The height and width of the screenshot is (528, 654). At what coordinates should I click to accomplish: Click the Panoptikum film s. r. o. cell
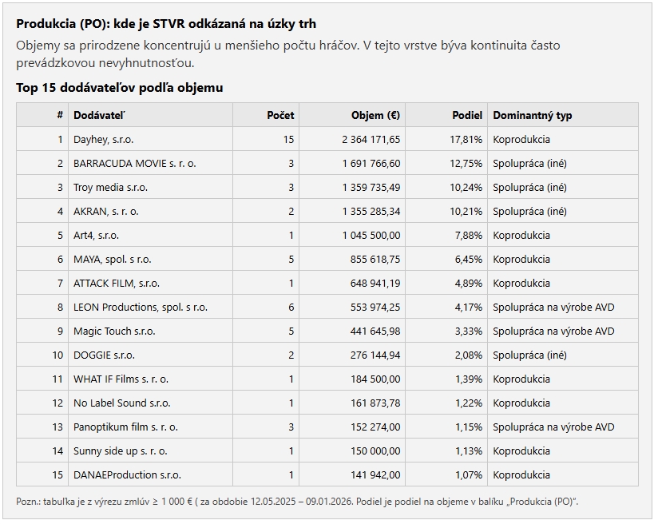pos(125,427)
